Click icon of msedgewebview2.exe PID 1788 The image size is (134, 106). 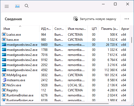(x=4, y=50)
